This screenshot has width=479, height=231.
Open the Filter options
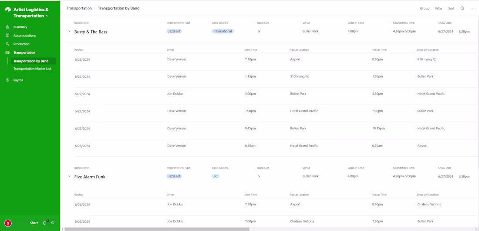[x=439, y=8]
